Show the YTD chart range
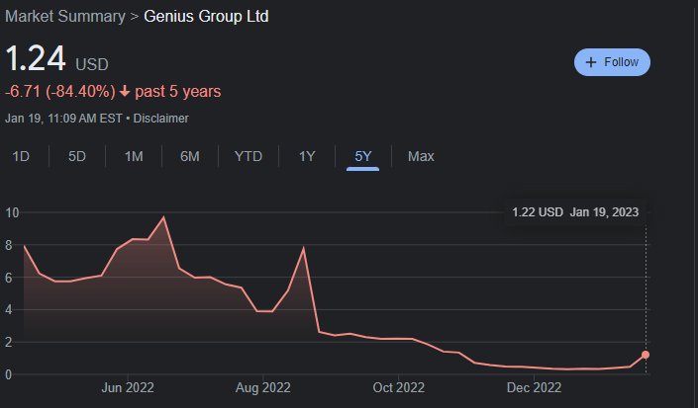Image resolution: width=698 pixels, height=408 pixels. tap(249, 156)
